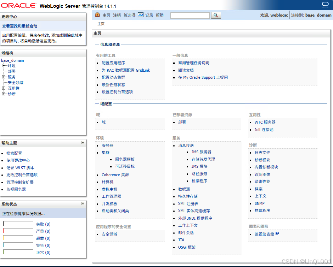
Task: Collapse the 系统状态 panel with its minus toggle
Action: (x=83, y=204)
